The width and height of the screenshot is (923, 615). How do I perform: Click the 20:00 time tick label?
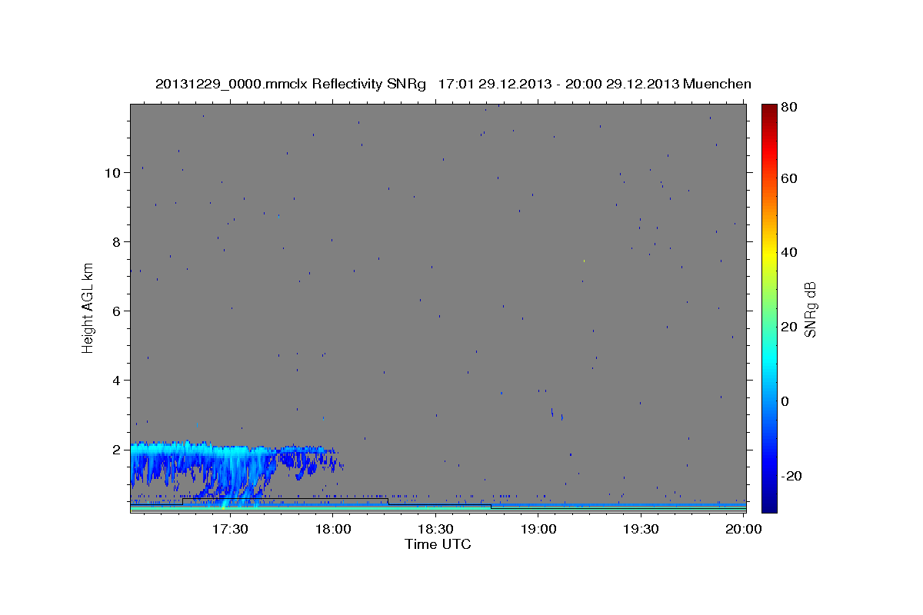(x=744, y=529)
